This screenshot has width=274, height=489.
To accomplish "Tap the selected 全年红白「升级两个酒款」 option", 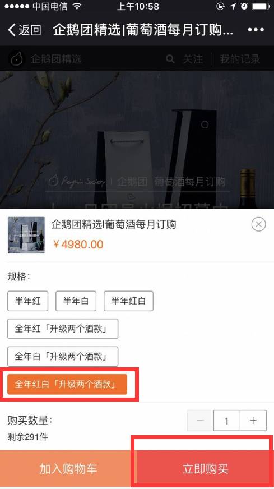I will [67, 384].
